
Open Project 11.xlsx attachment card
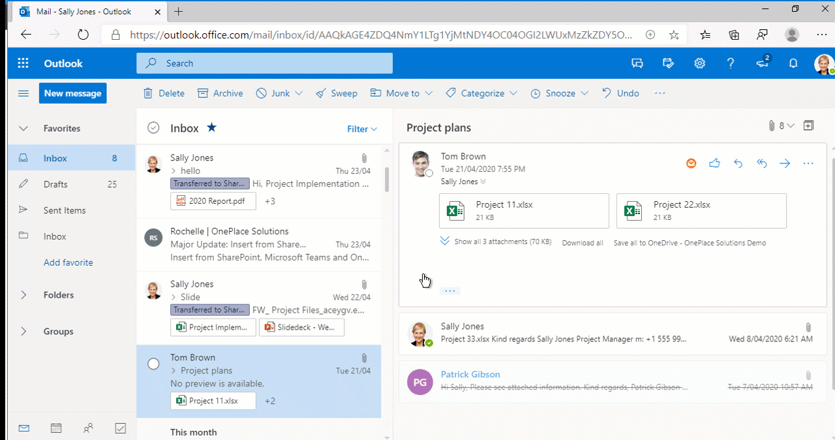click(524, 211)
